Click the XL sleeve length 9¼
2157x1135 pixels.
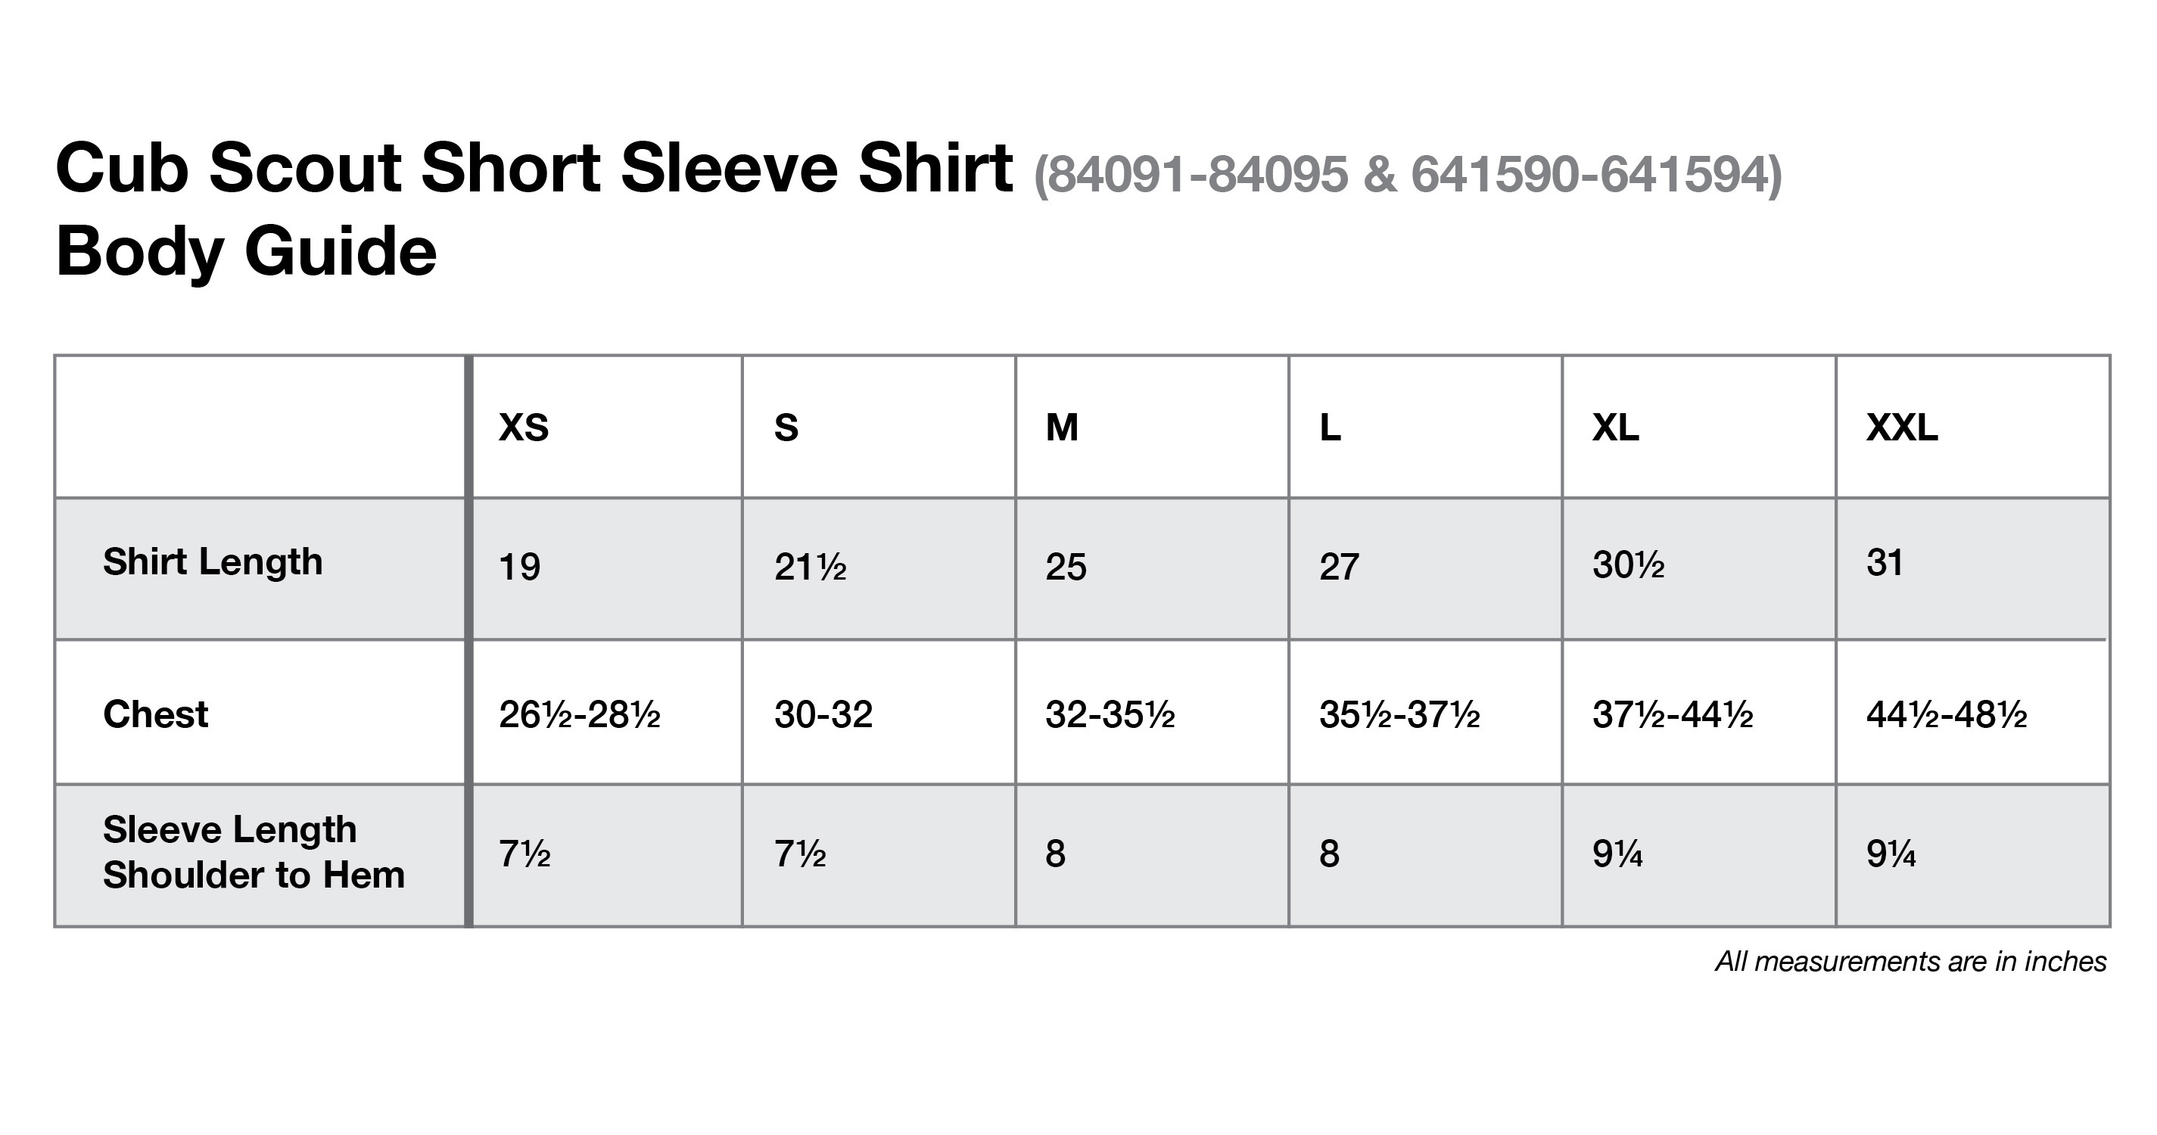click(x=1618, y=854)
